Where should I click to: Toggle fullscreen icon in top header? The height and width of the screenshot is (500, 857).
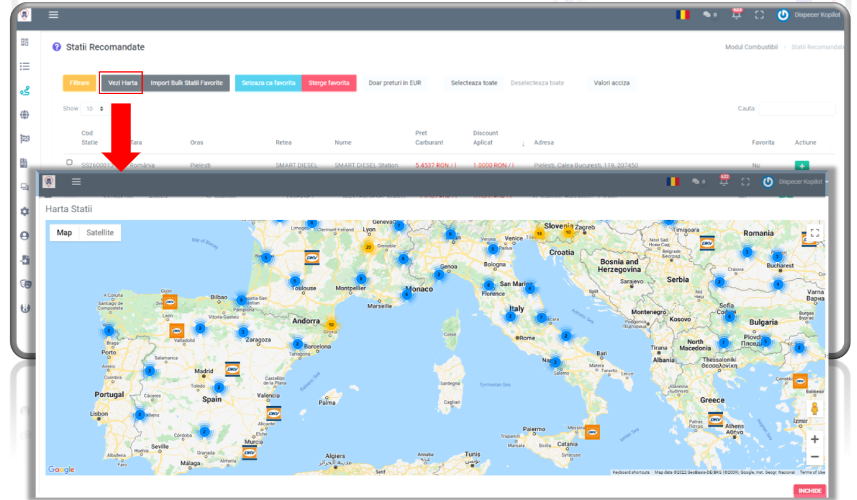(x=759, y=15)
